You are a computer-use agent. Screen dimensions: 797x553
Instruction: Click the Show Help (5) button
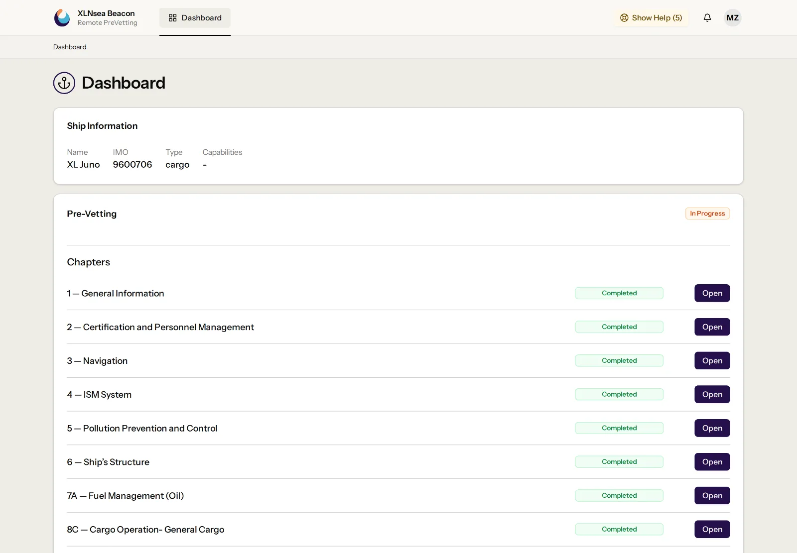[651, 18]
